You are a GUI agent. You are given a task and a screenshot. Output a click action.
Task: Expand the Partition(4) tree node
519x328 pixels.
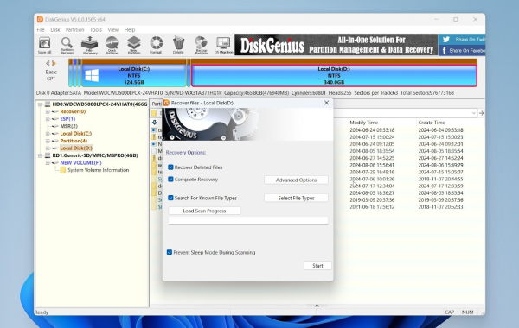[48, 141]
